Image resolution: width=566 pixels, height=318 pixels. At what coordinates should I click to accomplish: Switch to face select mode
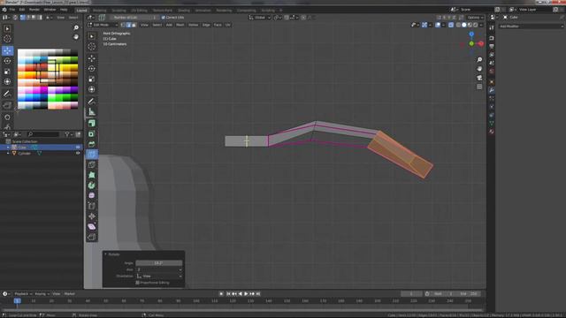[x=134, y=25]
